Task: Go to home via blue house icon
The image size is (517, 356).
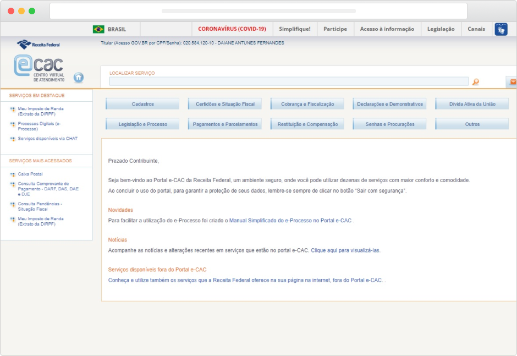Action: pos(79,78)
